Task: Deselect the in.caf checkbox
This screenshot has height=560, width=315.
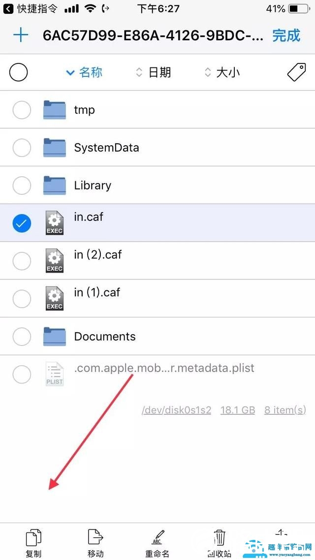Action: (x=21, y=223)
